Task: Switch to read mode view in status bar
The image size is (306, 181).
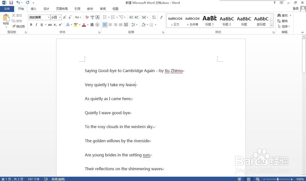Action: [240, 179]
